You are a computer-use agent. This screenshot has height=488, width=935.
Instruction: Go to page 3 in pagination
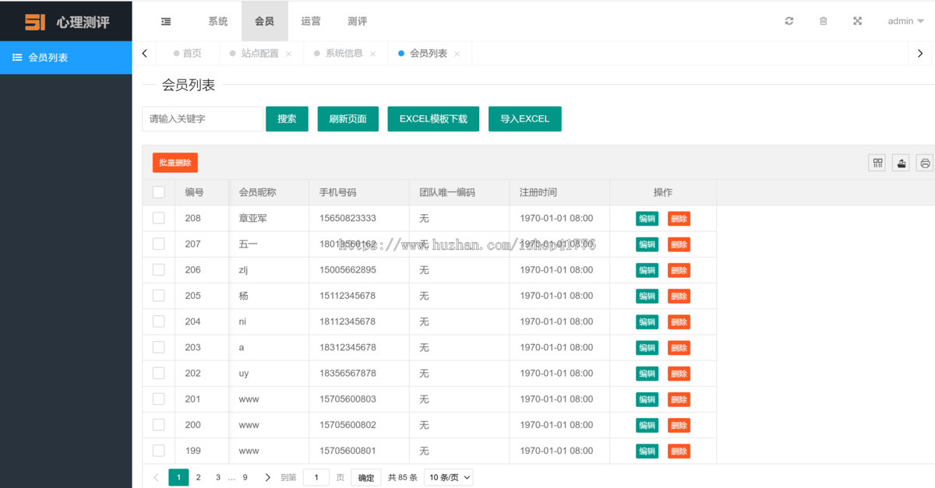pos(218,477)
